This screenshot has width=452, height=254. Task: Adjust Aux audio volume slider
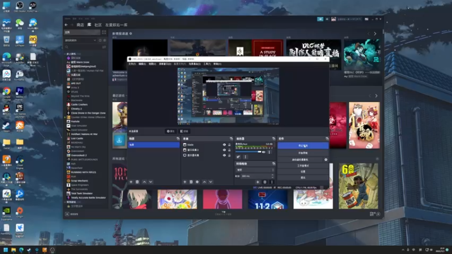click(x=248, y=152)
